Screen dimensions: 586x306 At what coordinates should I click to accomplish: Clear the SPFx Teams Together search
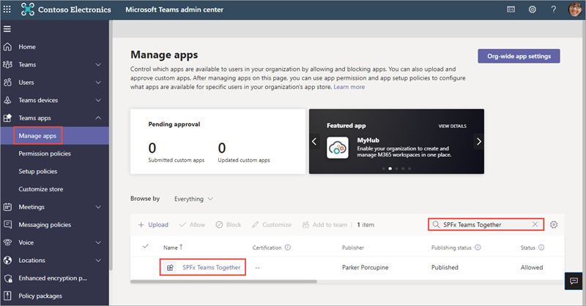tap(535, 224)
